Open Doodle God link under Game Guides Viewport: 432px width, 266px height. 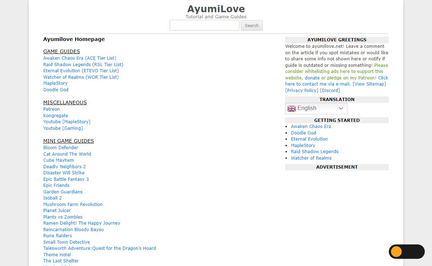[x=56, y=90]
